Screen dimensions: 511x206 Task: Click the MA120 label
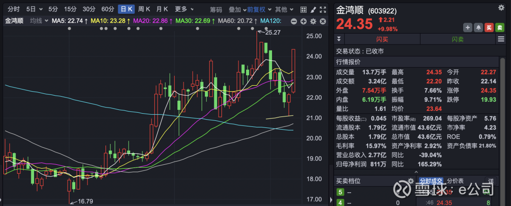271,21
